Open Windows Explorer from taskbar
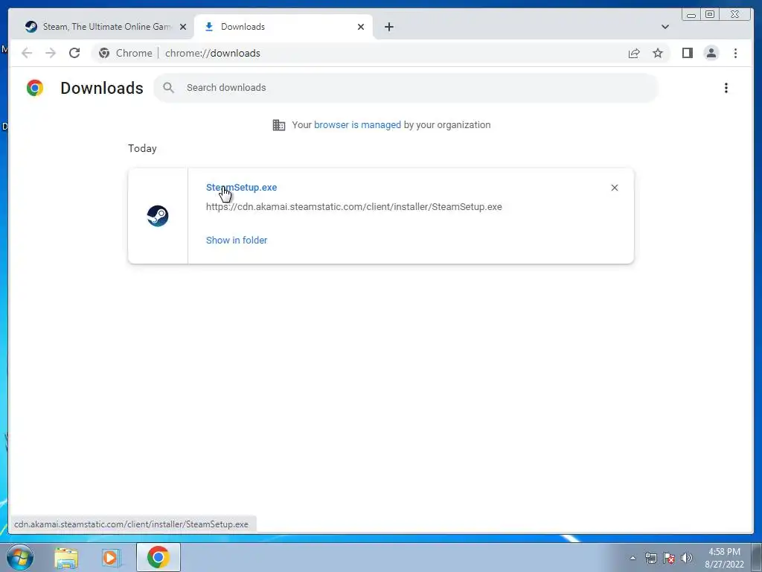 [x=66, y=558]
